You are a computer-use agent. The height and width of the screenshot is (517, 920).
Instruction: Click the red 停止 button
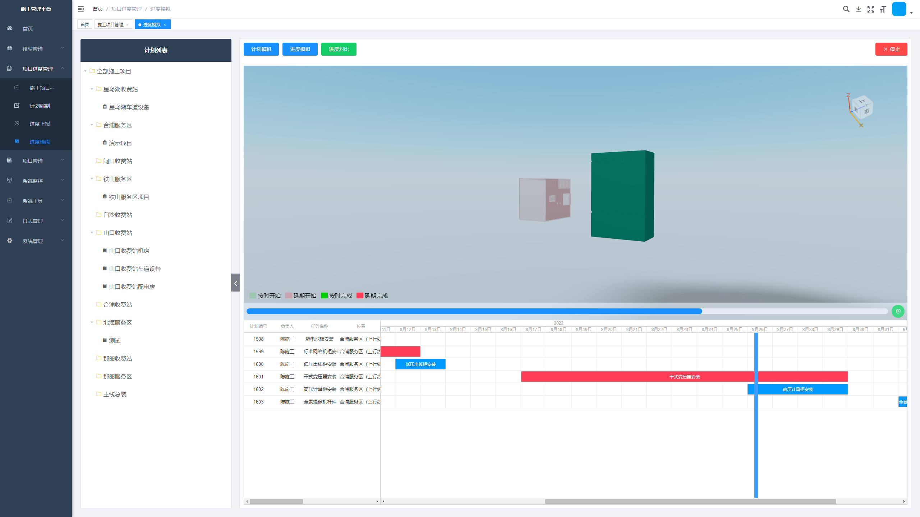point(891,49)
